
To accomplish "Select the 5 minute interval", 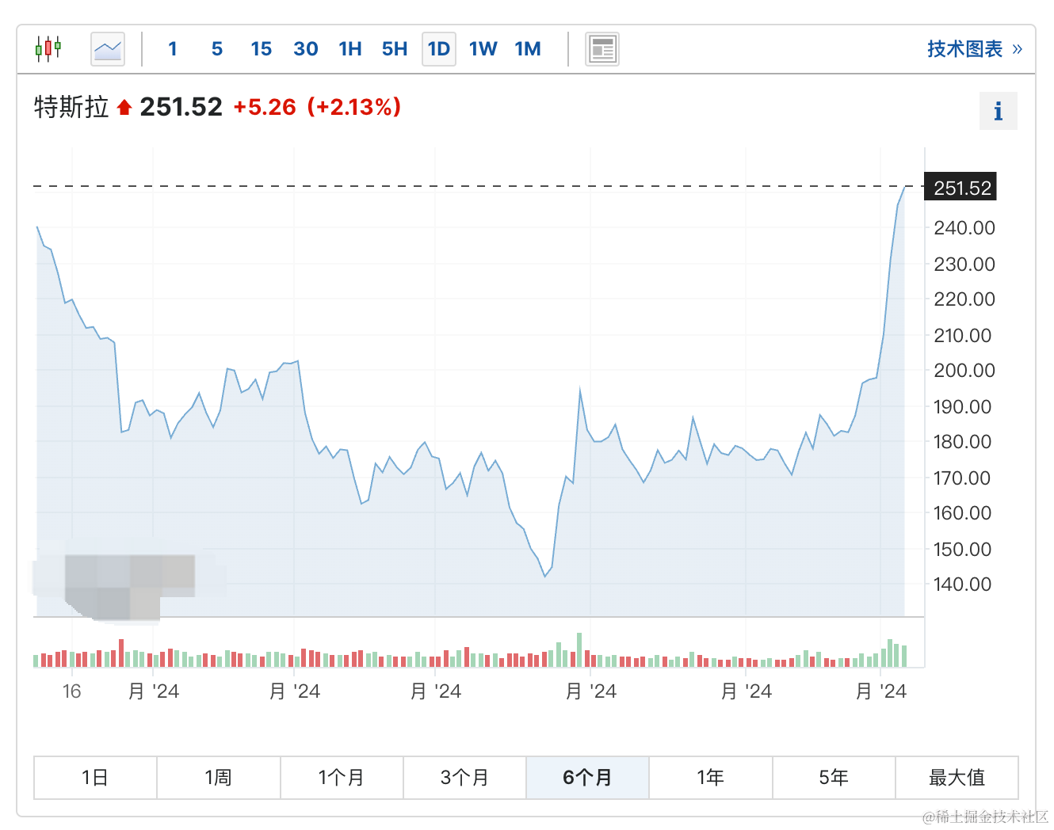I will 217,49.
